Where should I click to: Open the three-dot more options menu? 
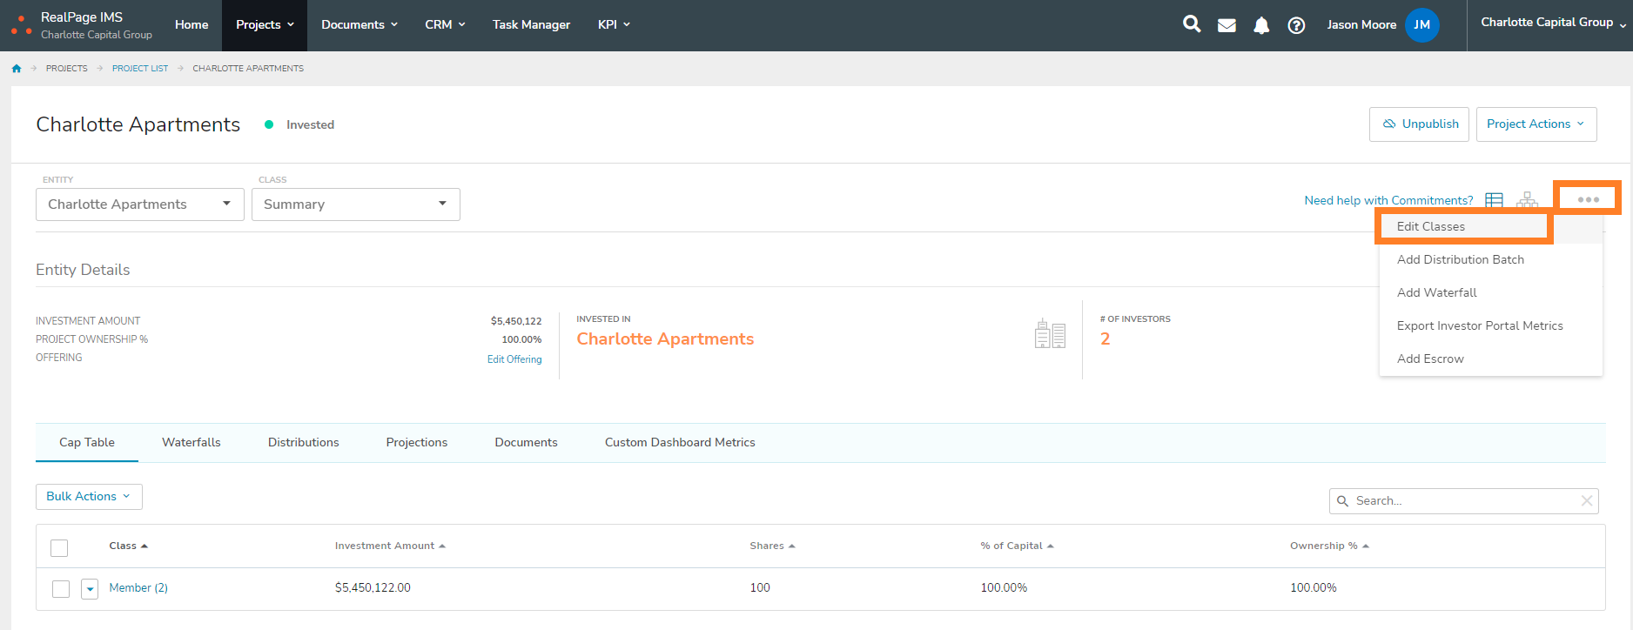click(1588, 199)
